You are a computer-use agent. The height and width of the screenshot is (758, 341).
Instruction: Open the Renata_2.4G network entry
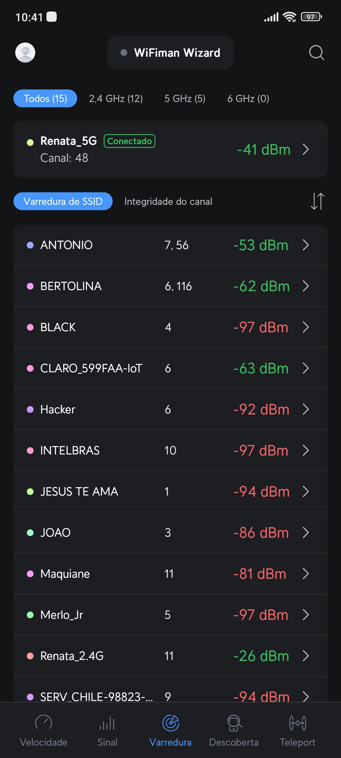170,656
